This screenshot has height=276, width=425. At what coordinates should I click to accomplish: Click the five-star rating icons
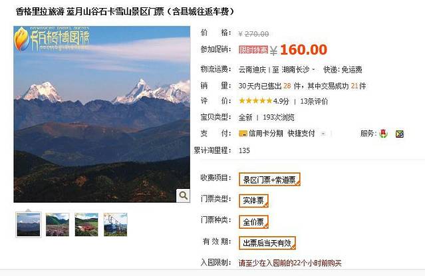255,101
